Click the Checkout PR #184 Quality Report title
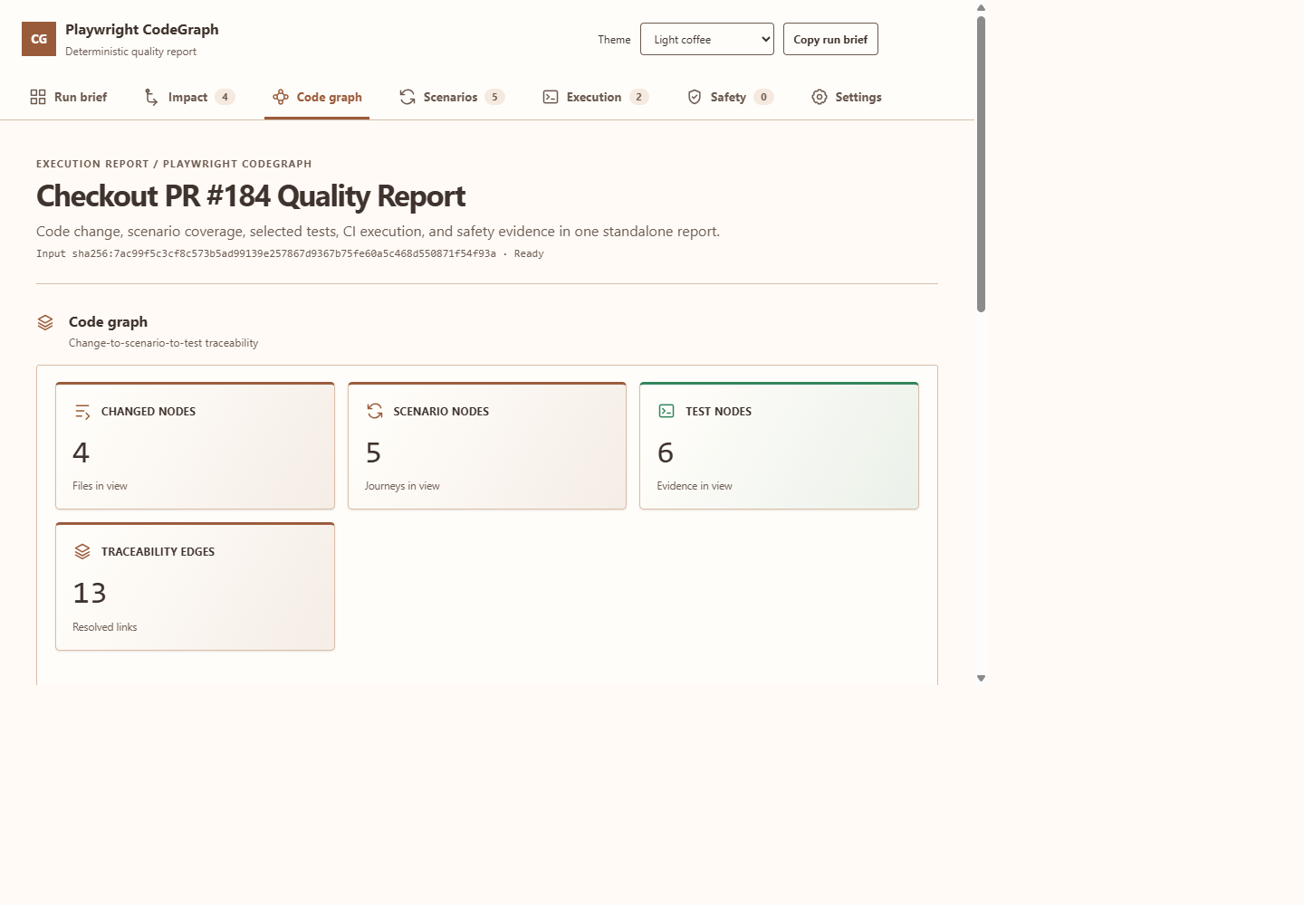Viewport: 1304px width, 905px height. tap(251, 196)
